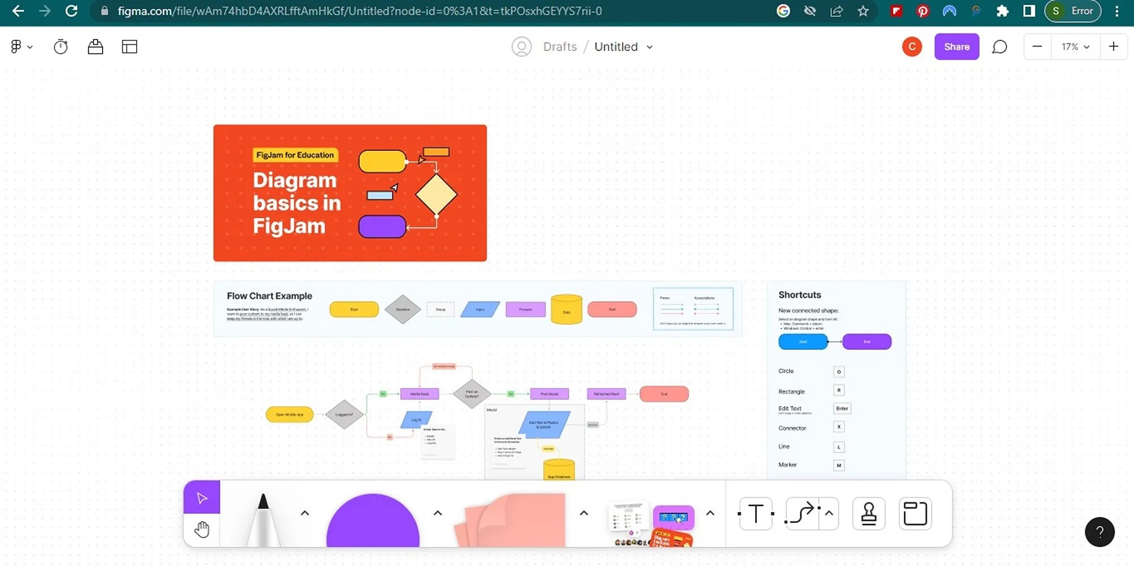Click your profile avatar C
This screenshot has height=567, width=1134.
[x=912, y=46]
